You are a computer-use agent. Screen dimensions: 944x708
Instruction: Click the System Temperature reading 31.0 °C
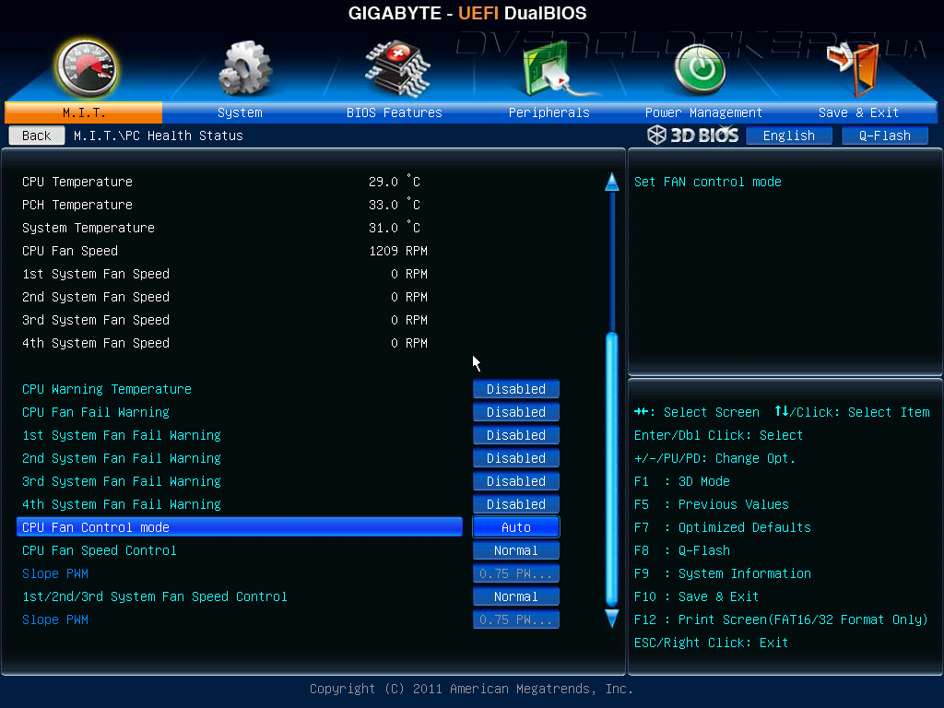click(395, 228)
